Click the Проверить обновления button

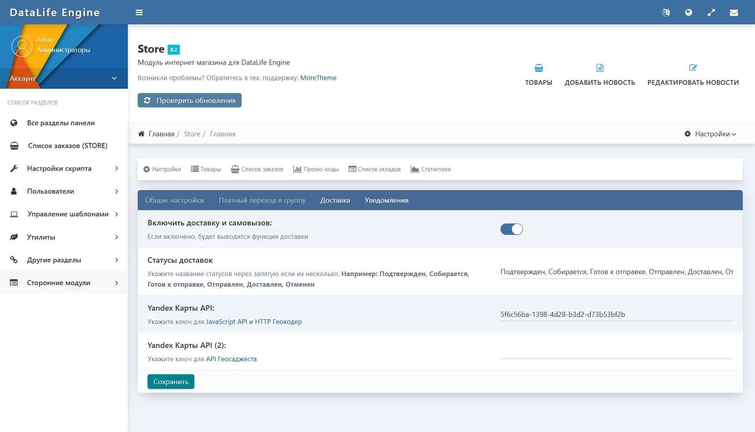190,101
